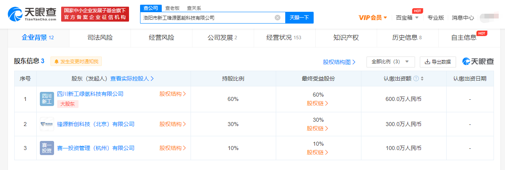The width and height of the screenshot is (505, 170).
Task: Click the 四川新工 shareholder logo icon
Action: [47, 99]
